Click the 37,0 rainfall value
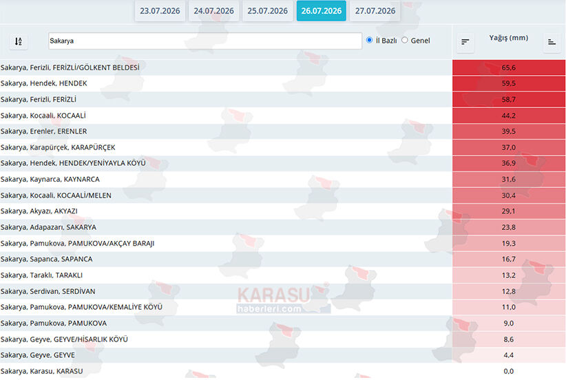This screenshot has width=566, height=380. point(509,147)
